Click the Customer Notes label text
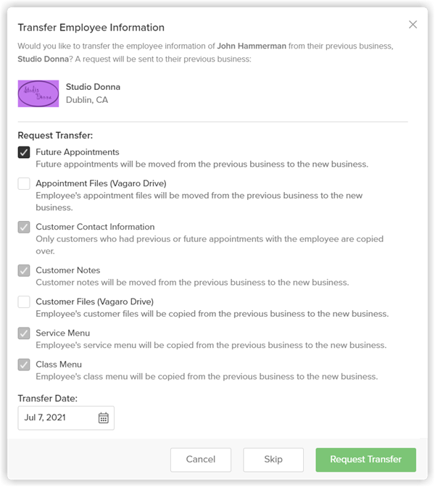Screen dimensions: 435x487 67,270
